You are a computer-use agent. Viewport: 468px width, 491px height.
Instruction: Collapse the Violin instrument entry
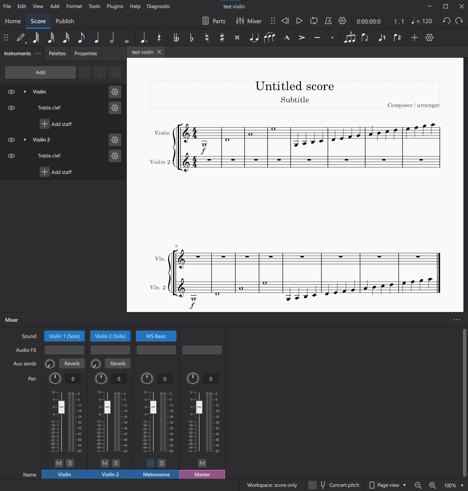[x=24, y=92]
